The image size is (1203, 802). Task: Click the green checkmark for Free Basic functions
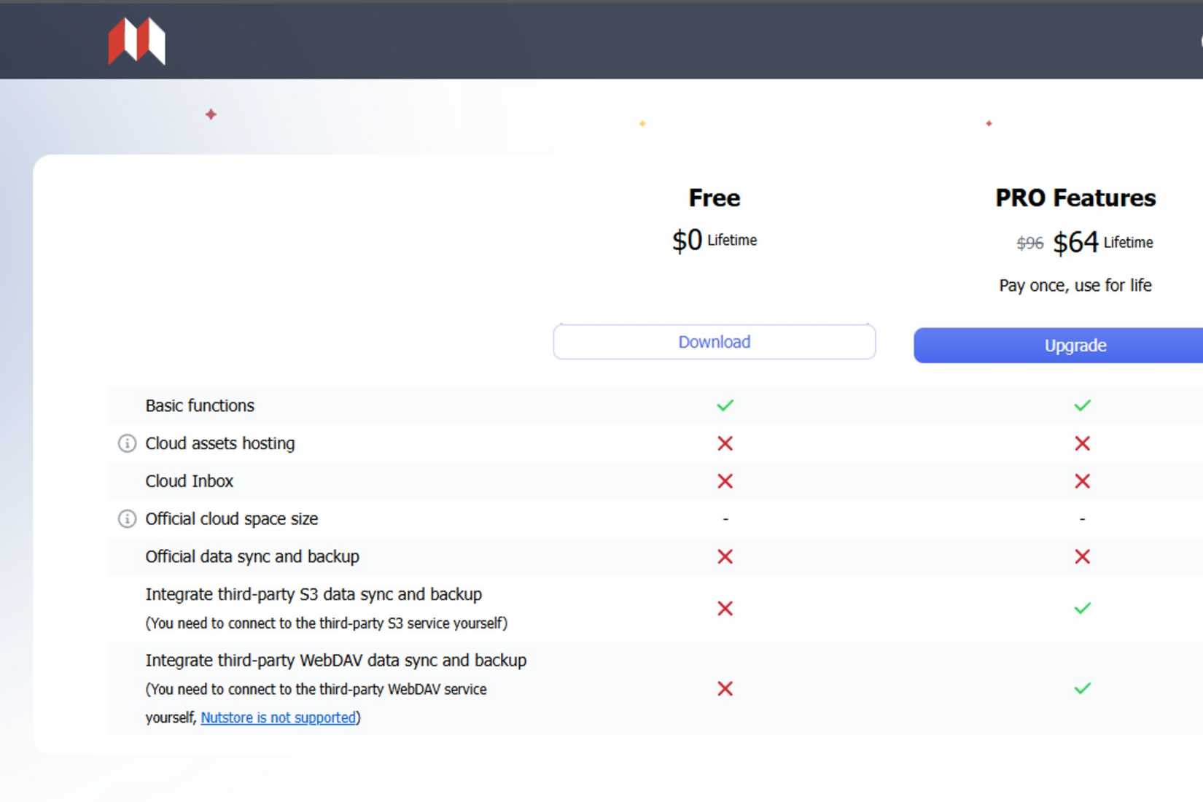[725, 405]
